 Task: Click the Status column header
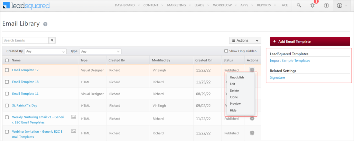pyautogui.click(x=228, y=60)
